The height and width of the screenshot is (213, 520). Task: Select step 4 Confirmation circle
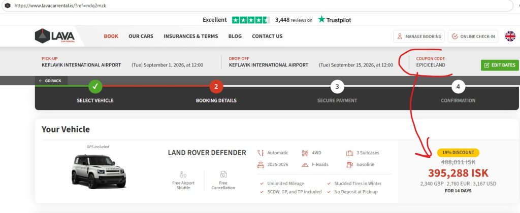point(458,87)
